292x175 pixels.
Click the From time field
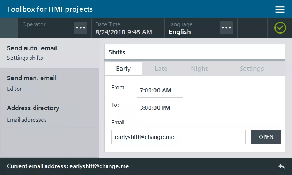click(160, 90)
